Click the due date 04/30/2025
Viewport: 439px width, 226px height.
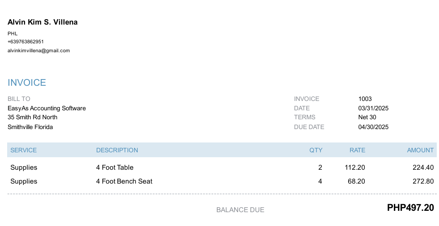(x=373, y=127)
